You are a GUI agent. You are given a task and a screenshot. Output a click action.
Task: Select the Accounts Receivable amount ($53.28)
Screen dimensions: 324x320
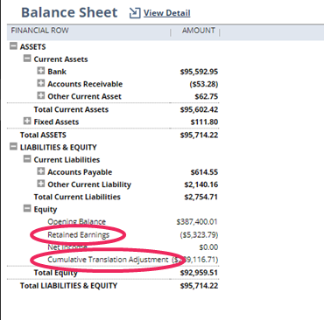click(204, 84)
